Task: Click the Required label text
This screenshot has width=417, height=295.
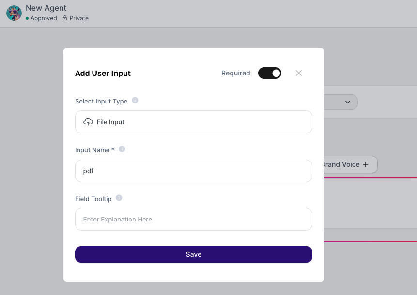Action: tap(236, 73)
